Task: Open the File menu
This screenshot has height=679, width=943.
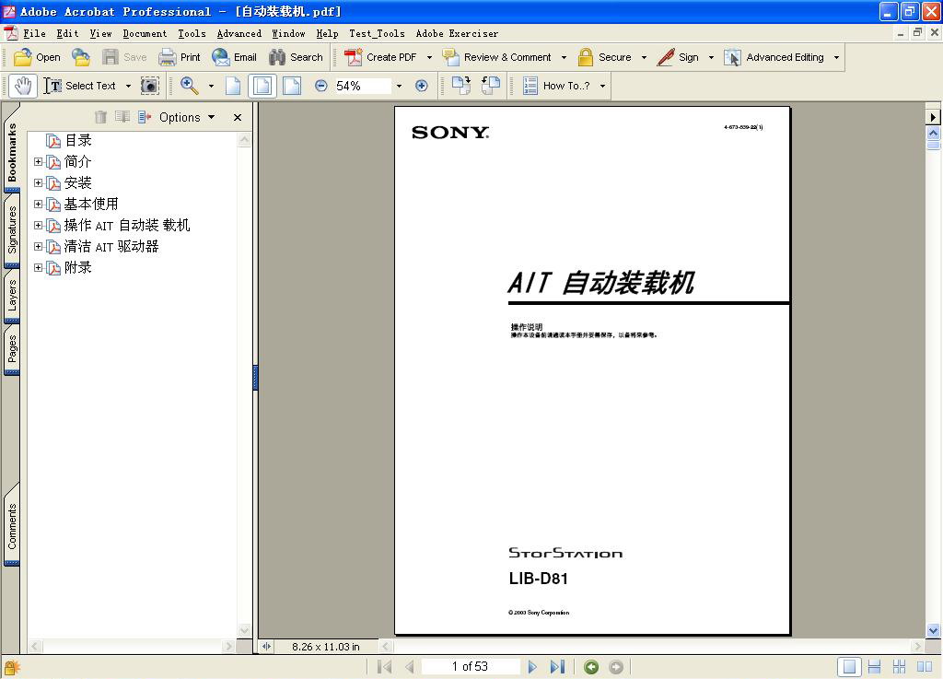Action: (34, 34)
